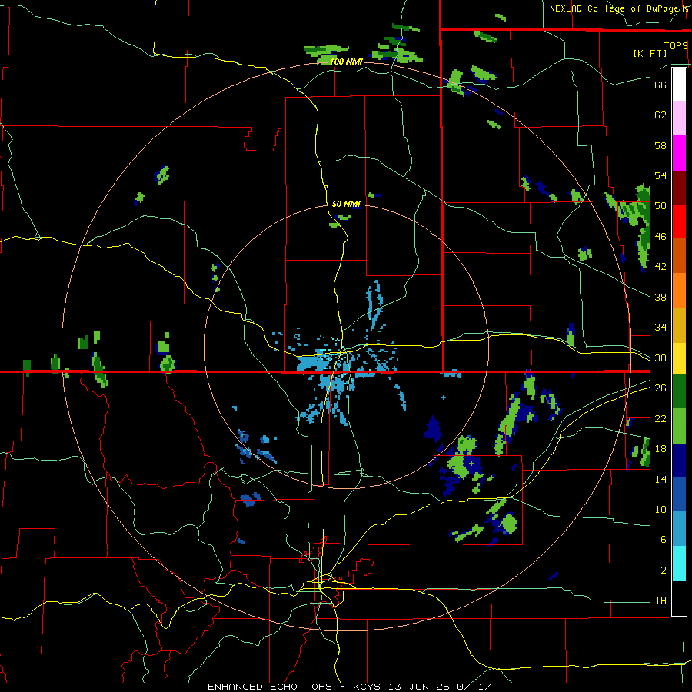Screen dimensions: 692x692
Task: Click the black threshold legend swatch
Action: click(679, 598)
